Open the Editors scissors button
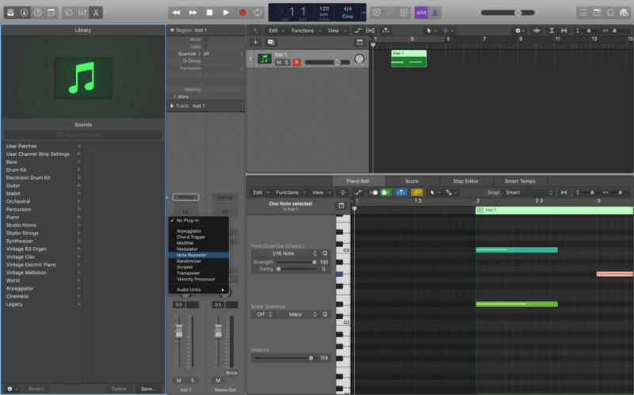634x395 pixels. point(96,13)
